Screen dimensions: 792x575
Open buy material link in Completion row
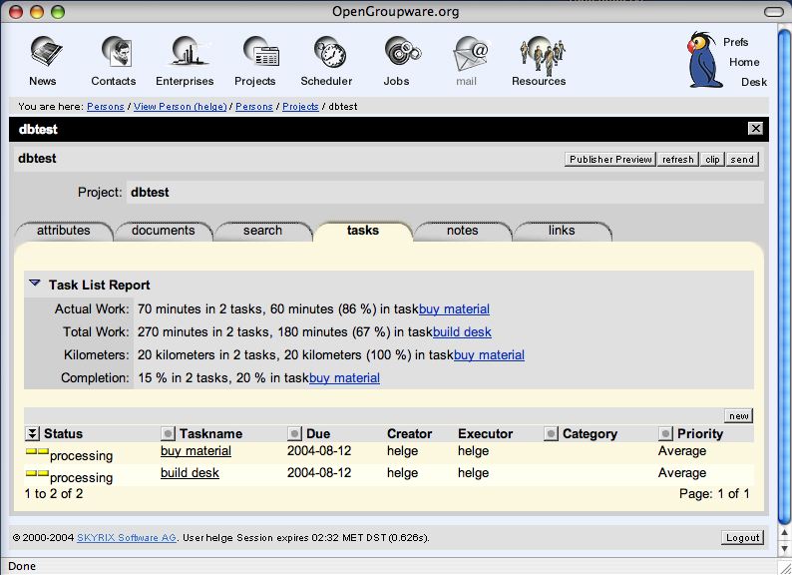344,377
